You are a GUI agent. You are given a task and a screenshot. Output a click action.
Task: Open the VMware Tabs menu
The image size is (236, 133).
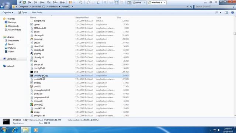[x=55, y=2]
